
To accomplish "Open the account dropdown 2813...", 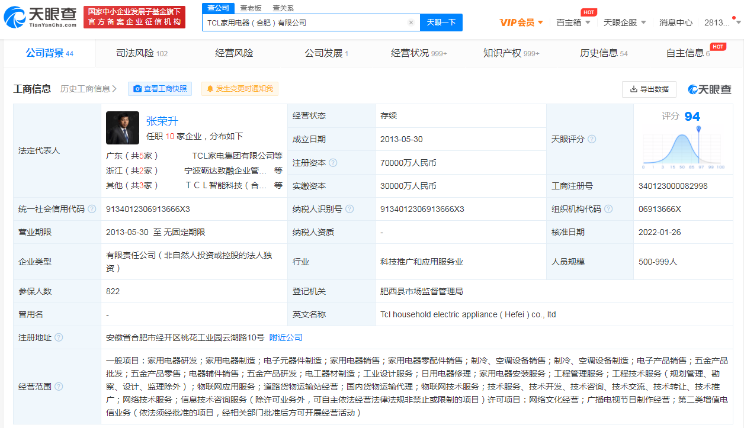I will (721, 22).
